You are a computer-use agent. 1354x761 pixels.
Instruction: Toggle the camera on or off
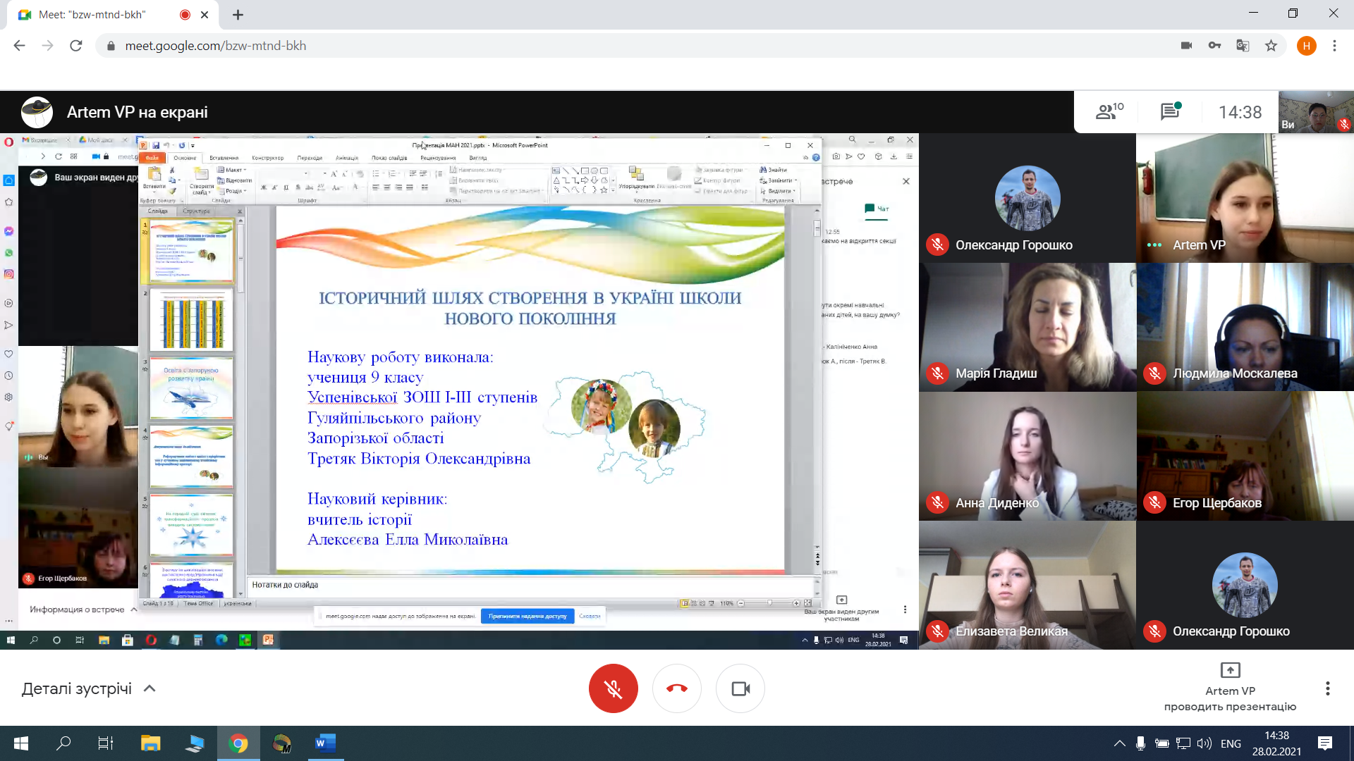(x=740, y=688)
